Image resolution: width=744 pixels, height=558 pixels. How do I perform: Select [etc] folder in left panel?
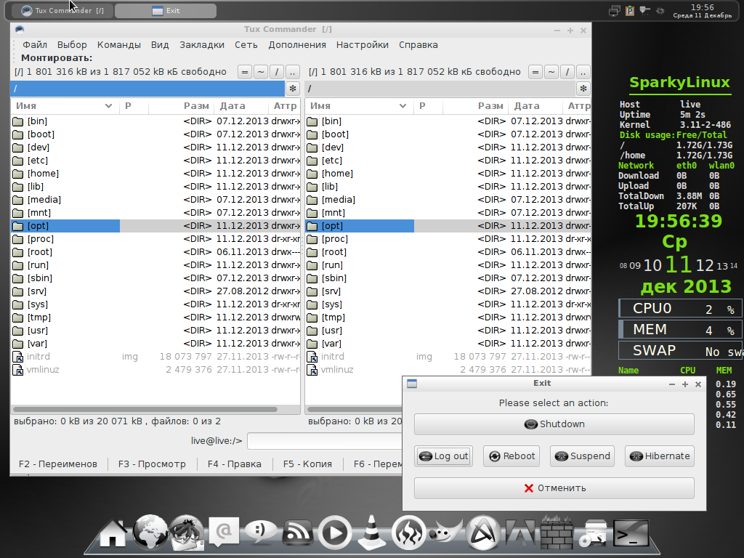coord(155,161)
